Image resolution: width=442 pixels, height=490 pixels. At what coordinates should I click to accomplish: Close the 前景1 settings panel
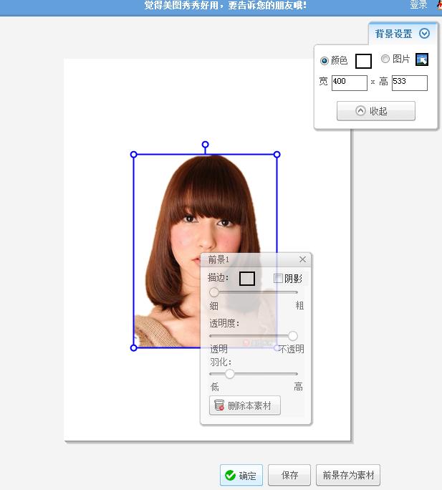tap(302, 259)
